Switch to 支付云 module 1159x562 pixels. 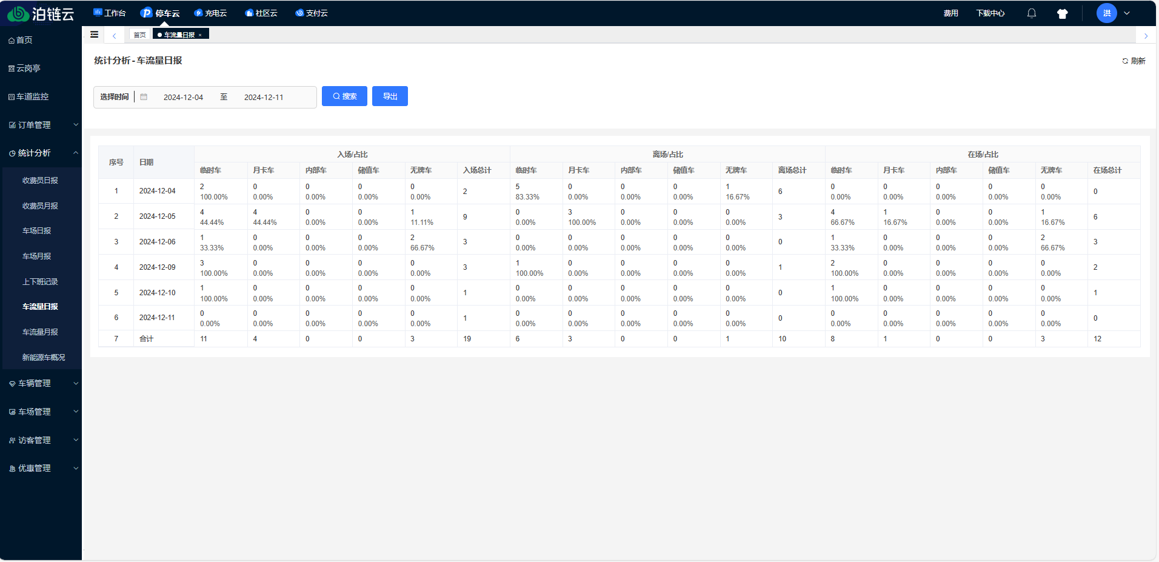point(312,13)
